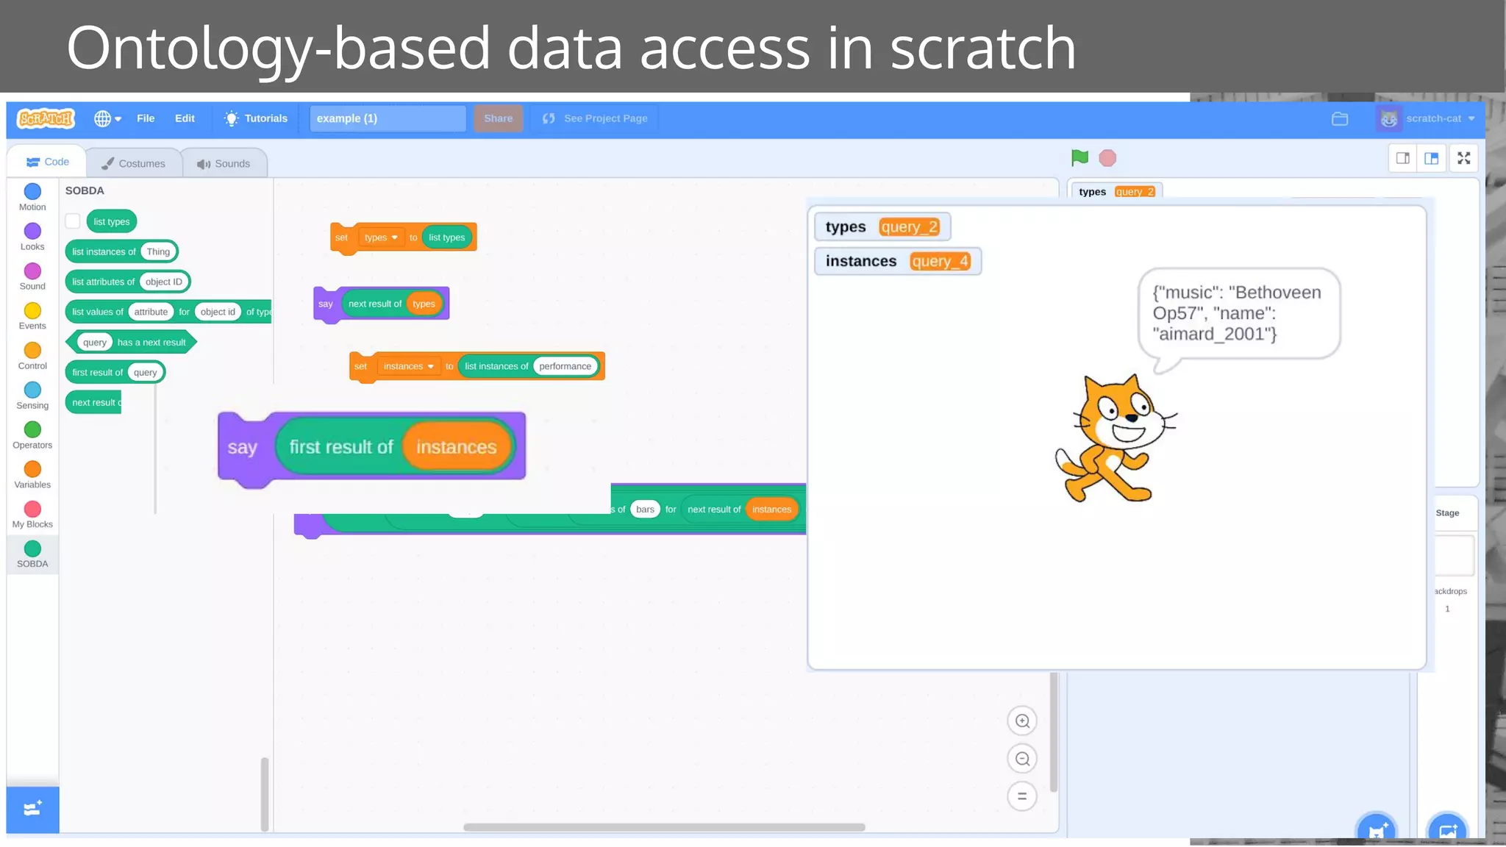The height and width of the screenshot is (847, 1506).
Task: Open the language globe menu
Action: pos(107,118)
